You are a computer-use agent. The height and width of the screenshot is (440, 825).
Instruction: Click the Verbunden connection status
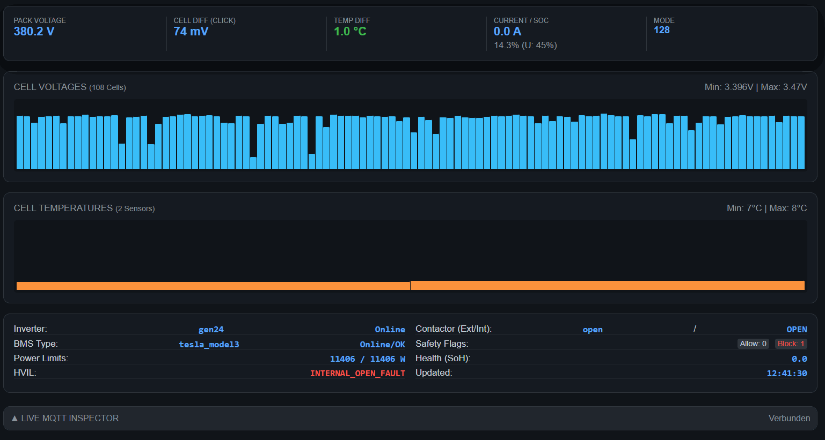[789, 418]
